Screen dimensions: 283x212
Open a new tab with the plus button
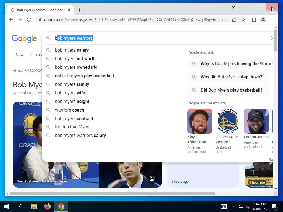pos(80,10)
